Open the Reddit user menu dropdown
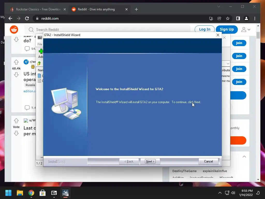265x199 pixels. [246, 30]
